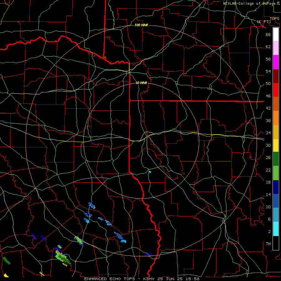Pick the dark maroon legend swatch
The height and width of the screenshot is (281, 281).
(x=276, y=76)
